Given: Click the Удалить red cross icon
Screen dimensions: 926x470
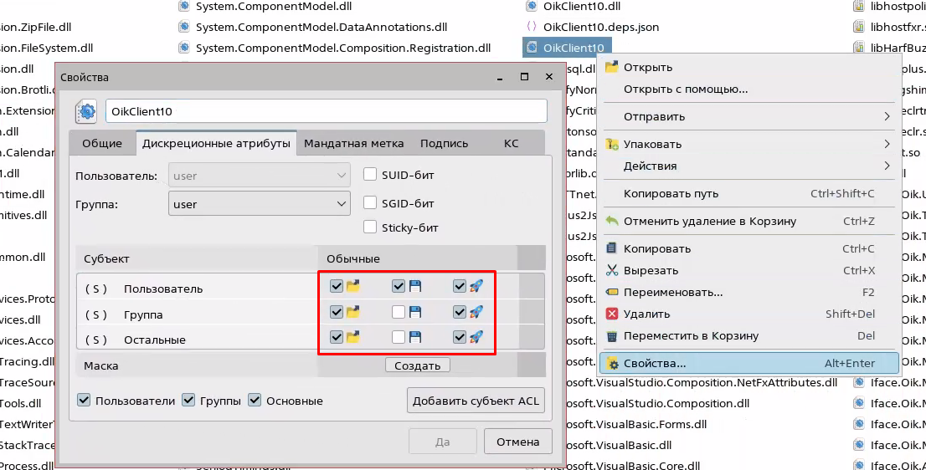Looking at the screenshot, I should coord(612,314).
